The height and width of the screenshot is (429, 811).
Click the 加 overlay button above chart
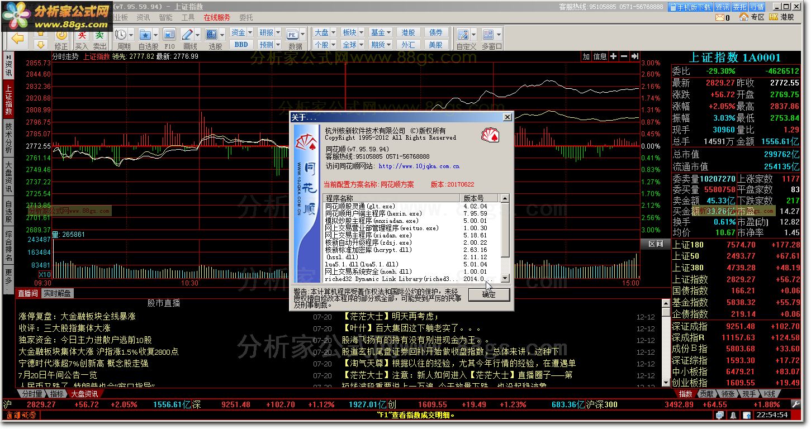586,56
